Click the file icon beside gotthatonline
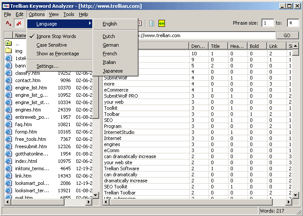Viewport: 303px width, 216px height. pyautogui.click(x=8, y=153)
